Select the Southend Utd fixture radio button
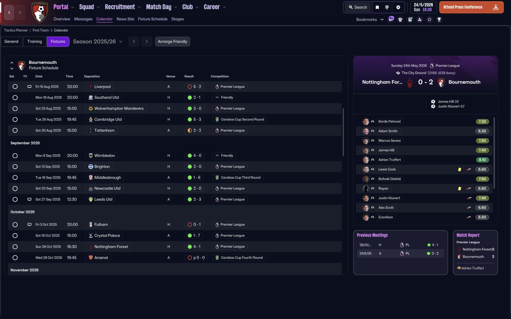This screenshot has height=319, width=511. (15, 97)
